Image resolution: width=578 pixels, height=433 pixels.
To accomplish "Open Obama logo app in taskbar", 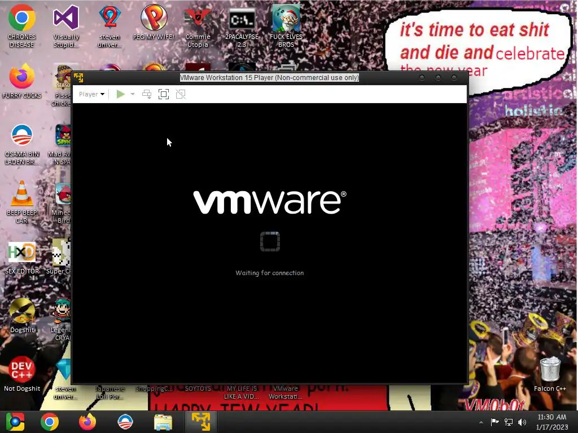I will (125, 422).
